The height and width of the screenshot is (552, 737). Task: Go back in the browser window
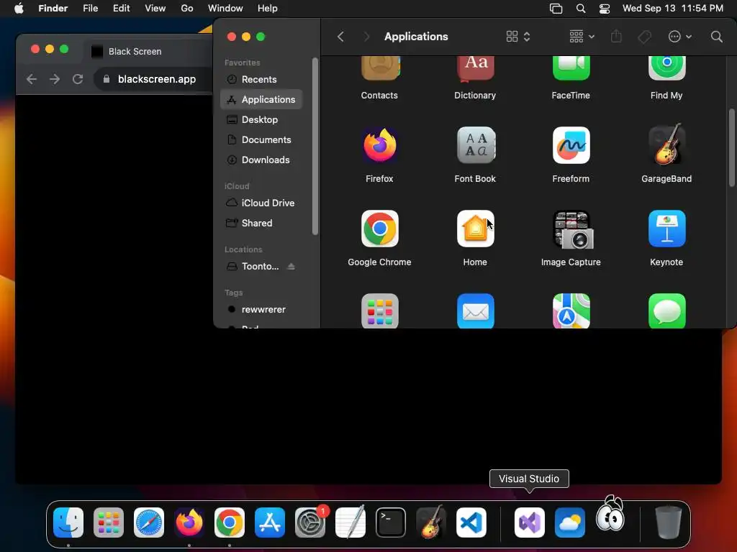32,79
